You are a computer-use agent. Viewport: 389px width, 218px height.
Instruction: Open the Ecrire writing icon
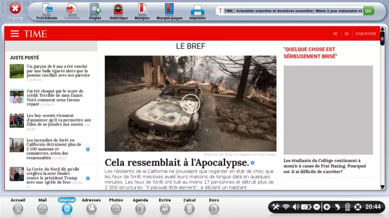pyautogui.click(x=165, y=209)
